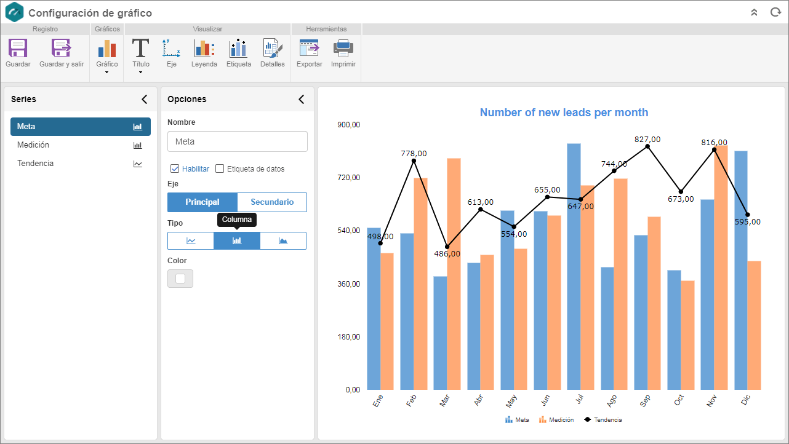Collapse the Series panel

click(145, 99)
